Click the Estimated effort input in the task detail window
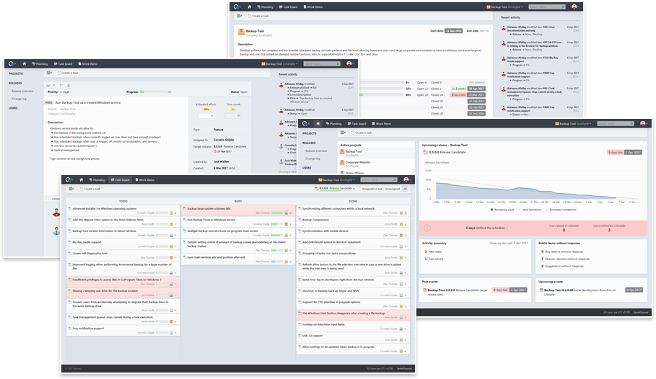 pyautogui.click(x=206, y=116)
